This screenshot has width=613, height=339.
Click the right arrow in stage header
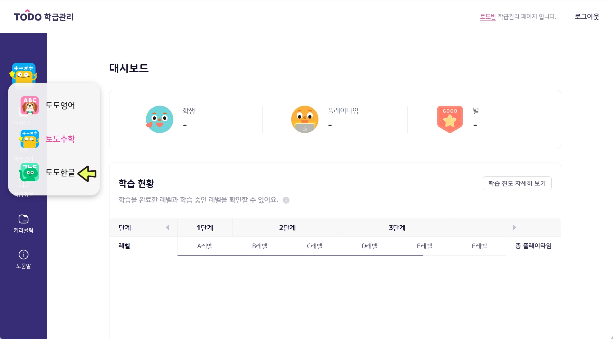[x=514, y=227]
